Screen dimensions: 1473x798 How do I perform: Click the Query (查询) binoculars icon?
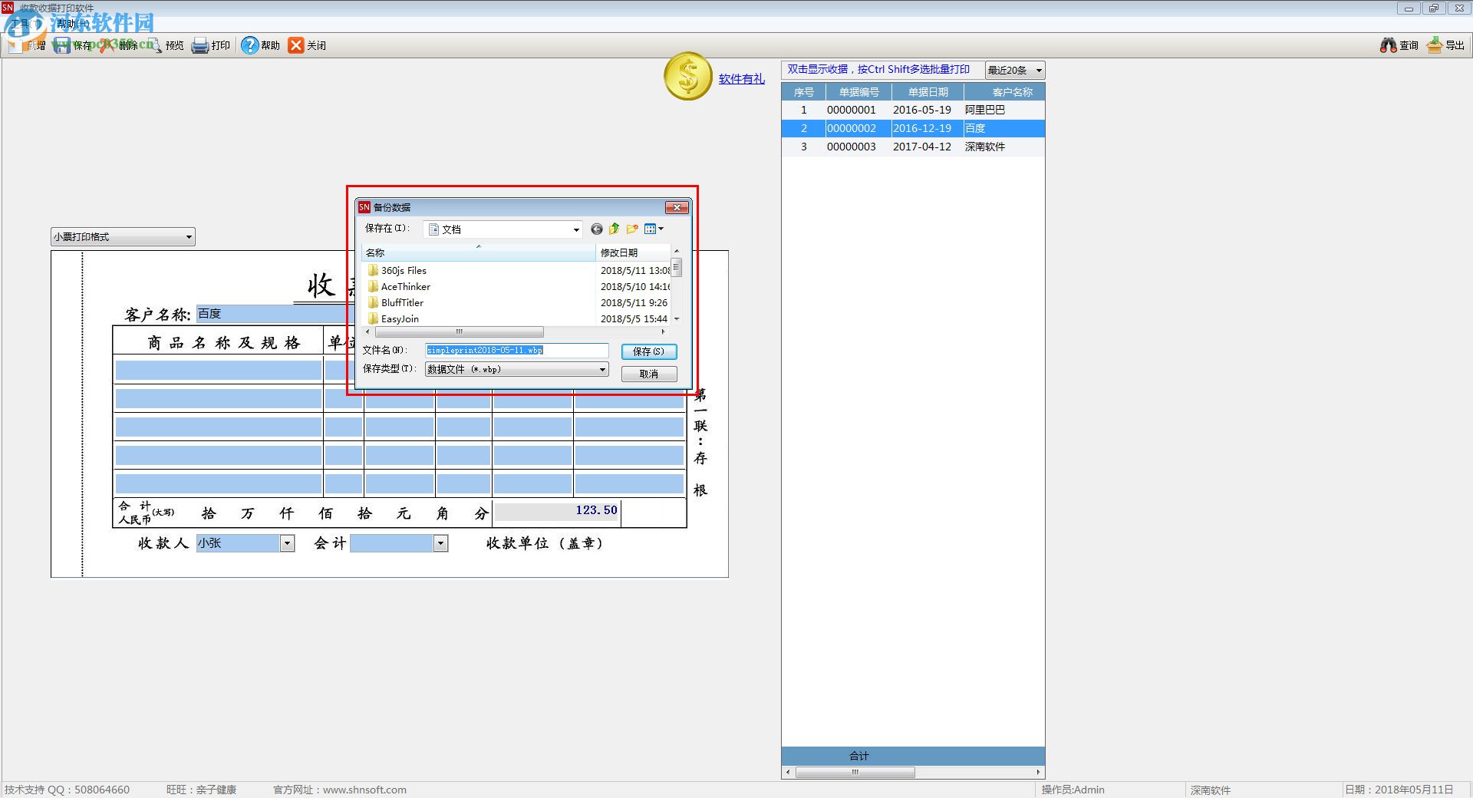1388,46
